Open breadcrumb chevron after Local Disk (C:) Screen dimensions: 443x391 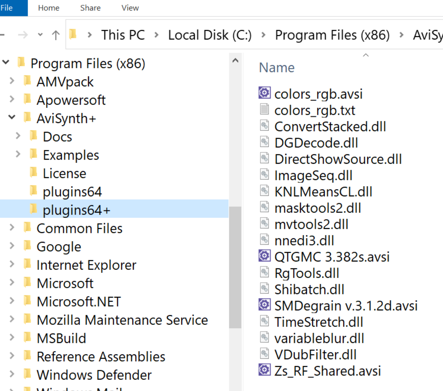coord(263,35)
